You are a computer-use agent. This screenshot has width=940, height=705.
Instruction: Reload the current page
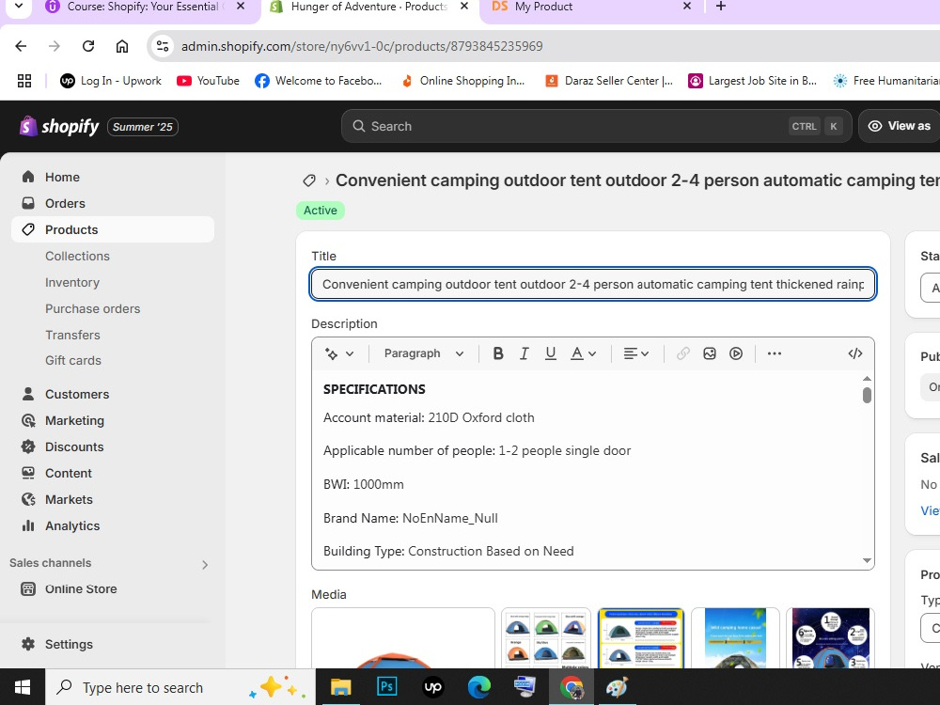pyautogui.click(x=88, y=46)
